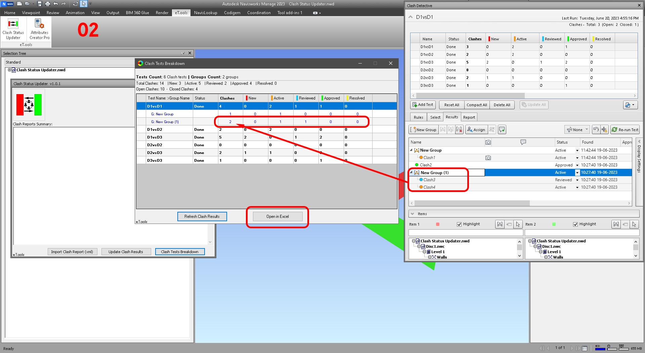Collapse the Items section in Clash Detective
This screenshot has width=645, height=353.
[x=412, y=213]
